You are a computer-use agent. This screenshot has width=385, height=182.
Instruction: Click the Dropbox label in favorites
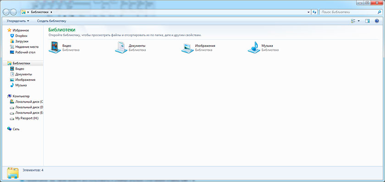[x=22, y=36]
